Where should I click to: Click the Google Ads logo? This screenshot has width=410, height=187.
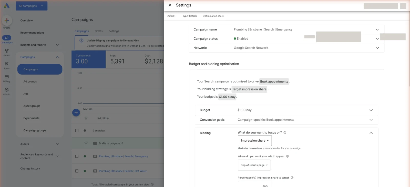click(7, 6)
